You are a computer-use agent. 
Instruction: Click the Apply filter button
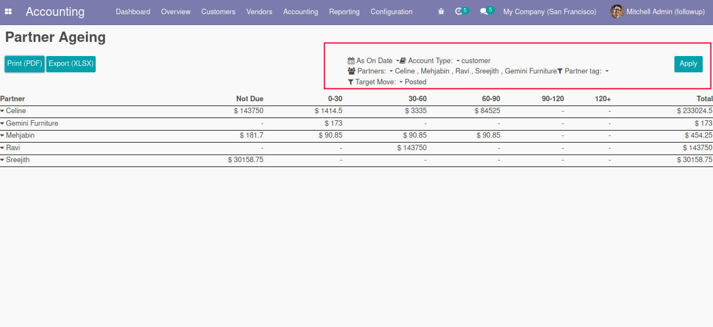(688, 64)
